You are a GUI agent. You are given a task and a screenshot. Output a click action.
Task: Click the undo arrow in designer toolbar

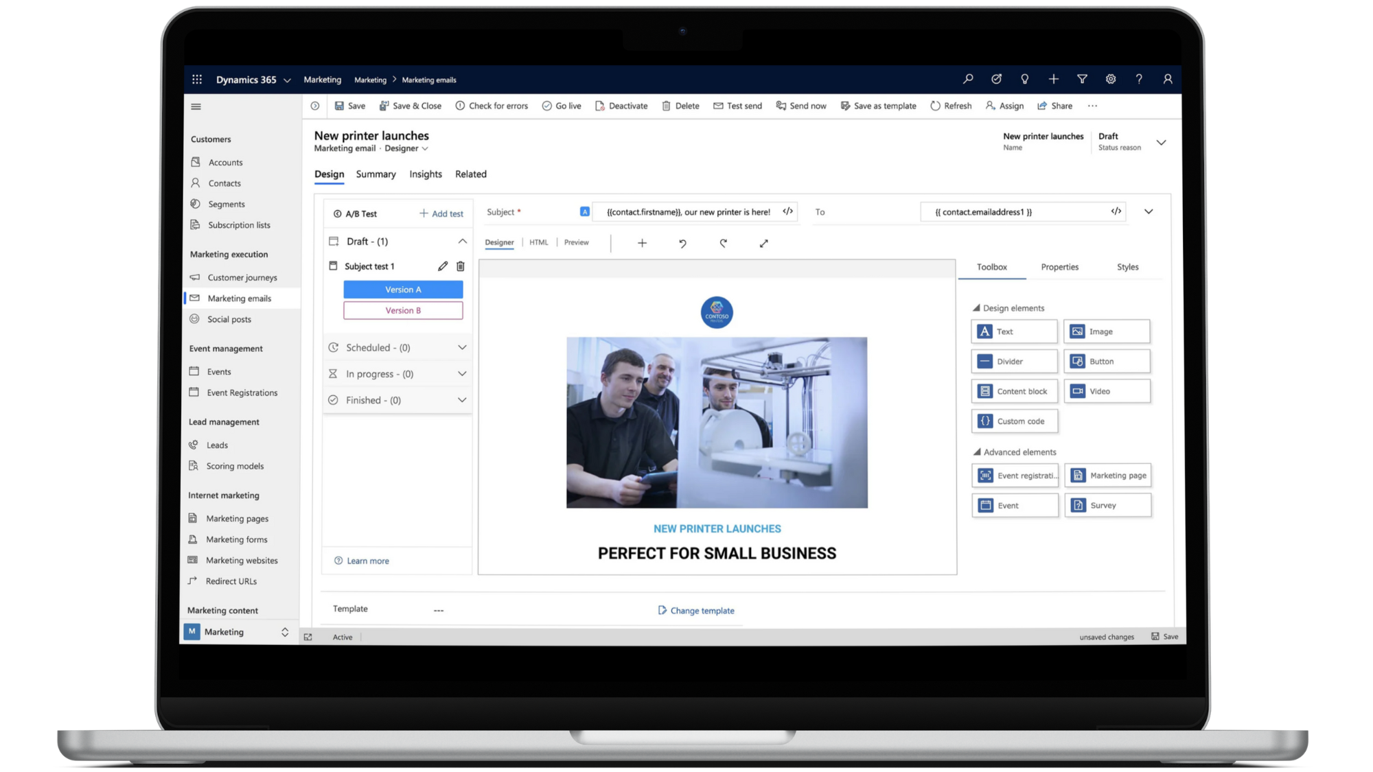(682, 243)
